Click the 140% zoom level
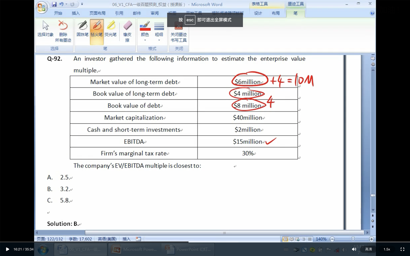The image size is (410, 256). [x=321, y=239]
